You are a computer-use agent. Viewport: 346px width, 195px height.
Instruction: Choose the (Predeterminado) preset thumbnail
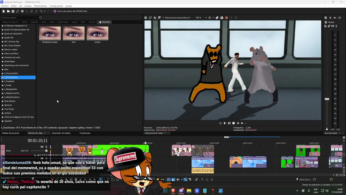50,33
